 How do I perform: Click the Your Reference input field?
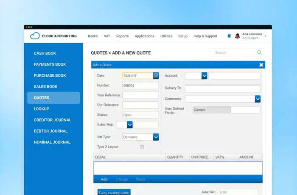140,95
